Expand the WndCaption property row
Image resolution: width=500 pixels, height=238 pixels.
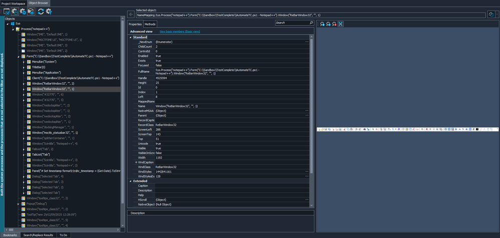[136, 162]
